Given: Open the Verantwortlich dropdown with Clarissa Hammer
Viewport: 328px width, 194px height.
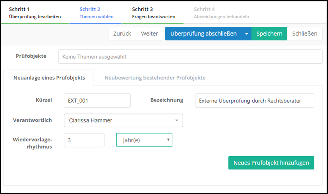Looking at the screenshot, I should [123, 120].
